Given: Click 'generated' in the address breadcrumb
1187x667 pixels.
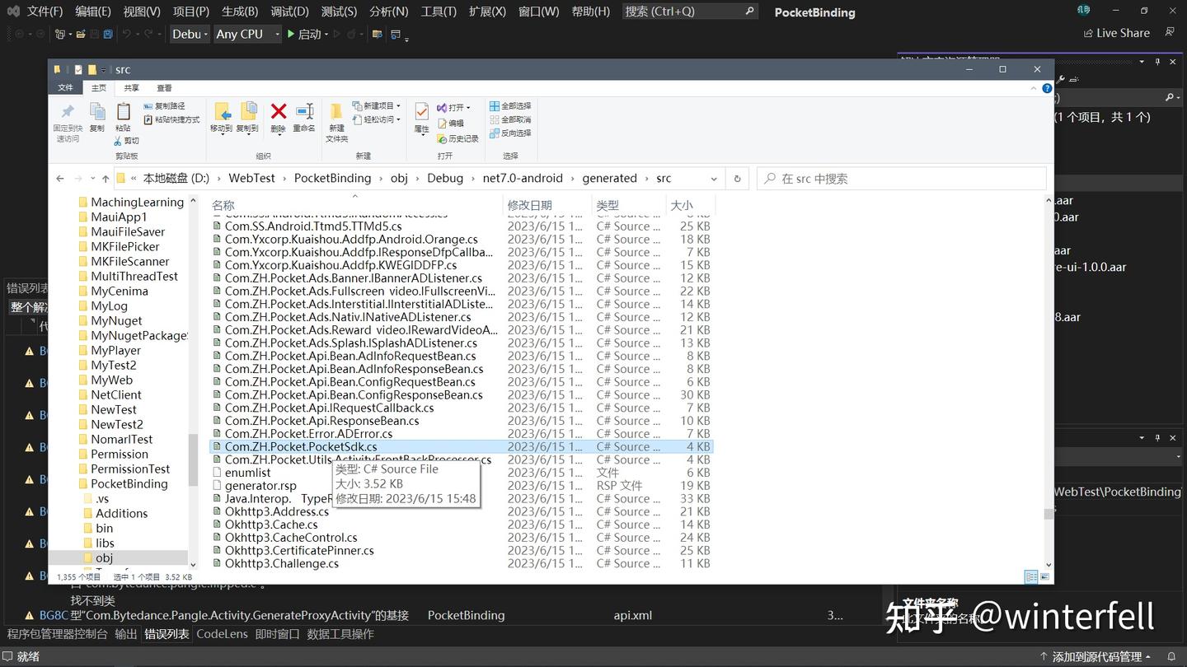Looking at the screenshot, I should pos(609,178).
